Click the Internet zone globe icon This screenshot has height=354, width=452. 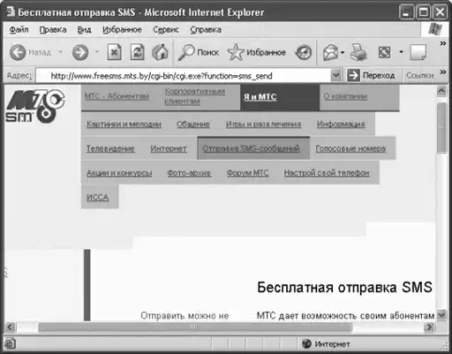(306, 343)
